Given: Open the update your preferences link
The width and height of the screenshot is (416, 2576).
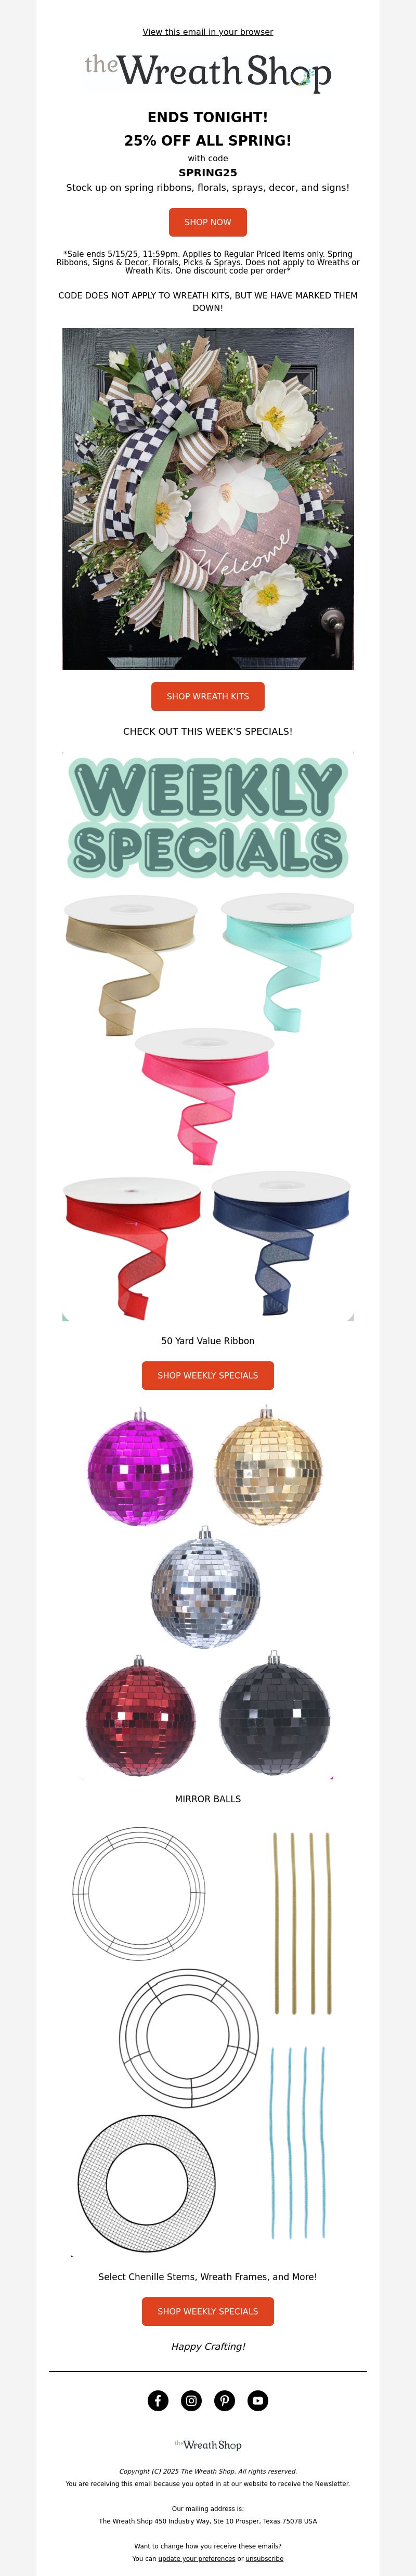Looking at the screenshot, I should [196, 2558].
